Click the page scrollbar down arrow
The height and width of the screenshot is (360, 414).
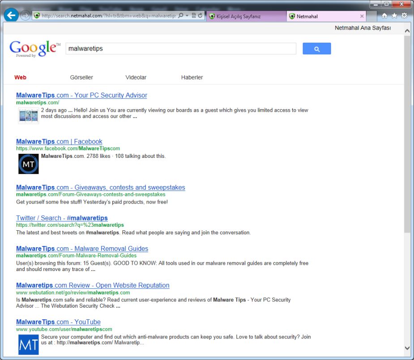click(407, 348)
